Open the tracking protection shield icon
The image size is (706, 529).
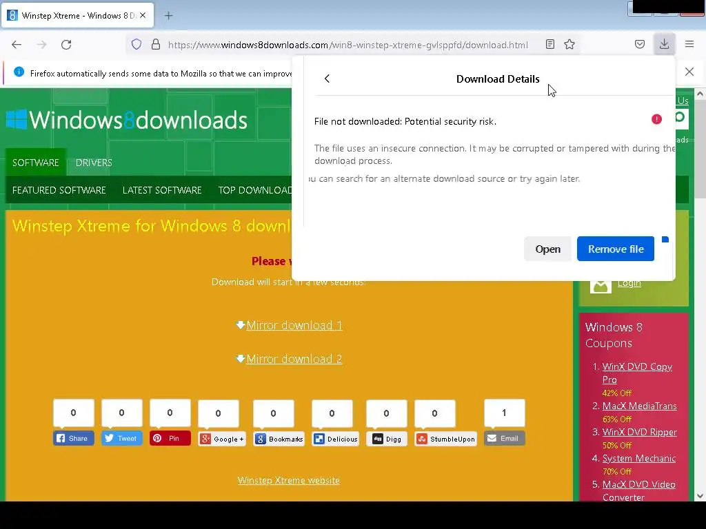pyautogui.click(x=137, y=44)
